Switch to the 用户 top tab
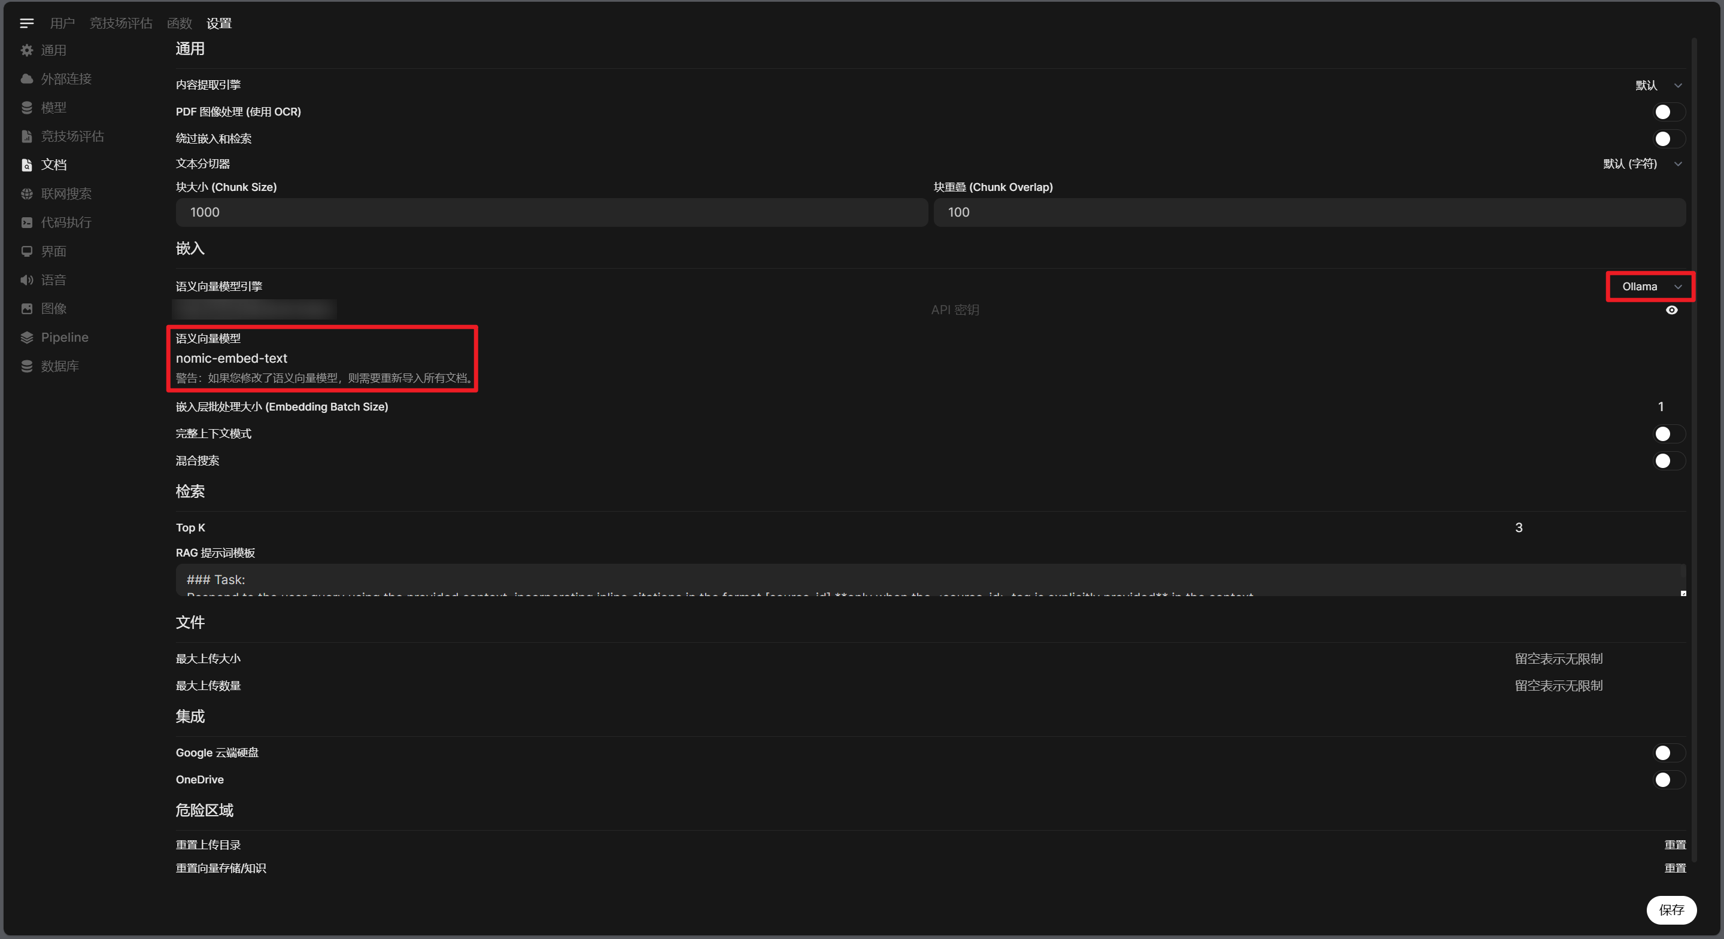This screenshot has width=1724, height=939. pyautogui.click(x=62, y=23)
